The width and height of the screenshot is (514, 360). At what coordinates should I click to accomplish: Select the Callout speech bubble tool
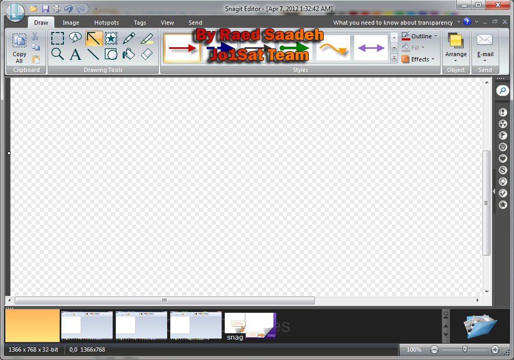click(76, 38)
